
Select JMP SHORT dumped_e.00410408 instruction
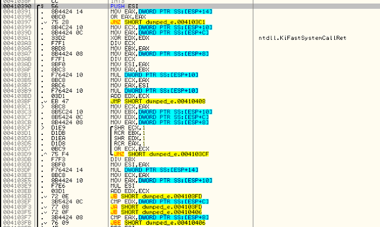click(x=158, y=102)
